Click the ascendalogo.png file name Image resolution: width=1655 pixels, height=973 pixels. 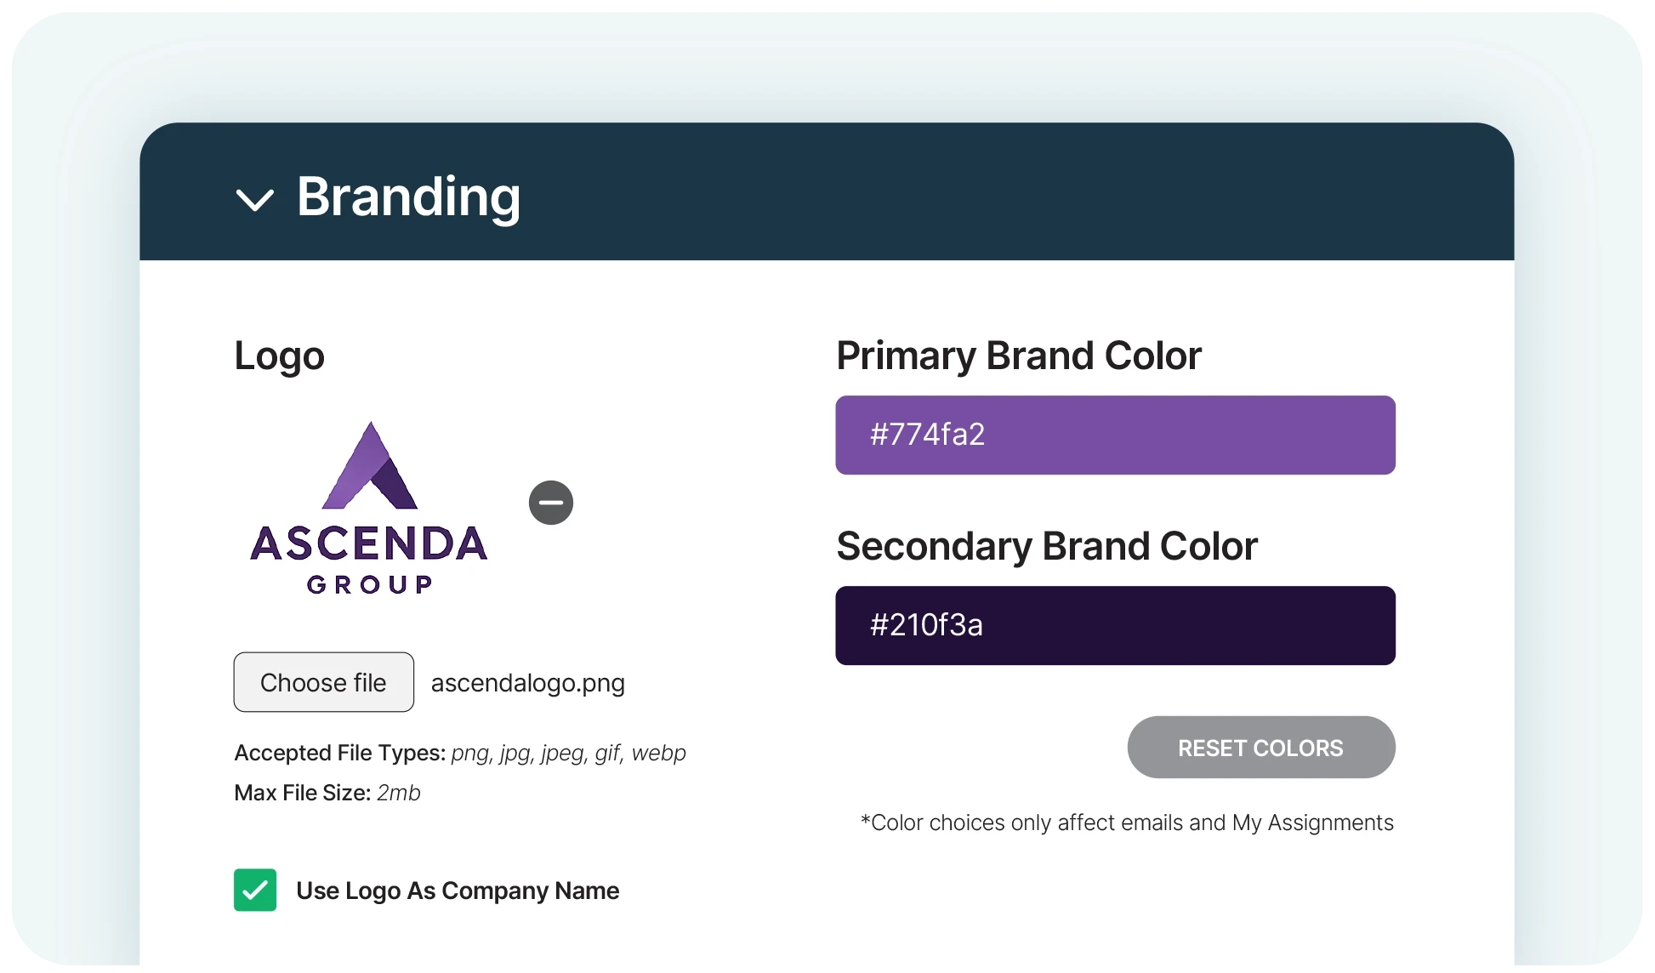click(528, 683)
